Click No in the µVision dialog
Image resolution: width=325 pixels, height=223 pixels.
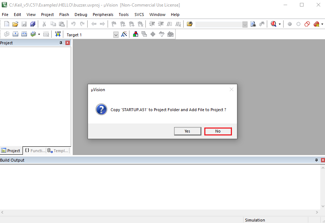pyautogui.click(x=218, y=131)
